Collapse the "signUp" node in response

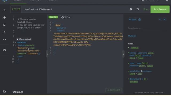pos(52,28)
